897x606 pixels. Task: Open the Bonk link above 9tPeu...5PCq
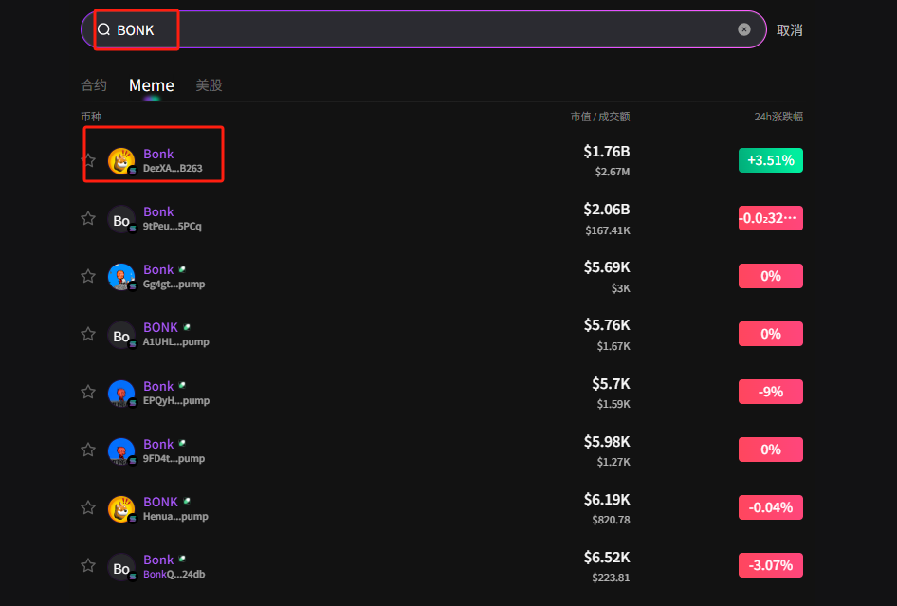pos(158,211)
